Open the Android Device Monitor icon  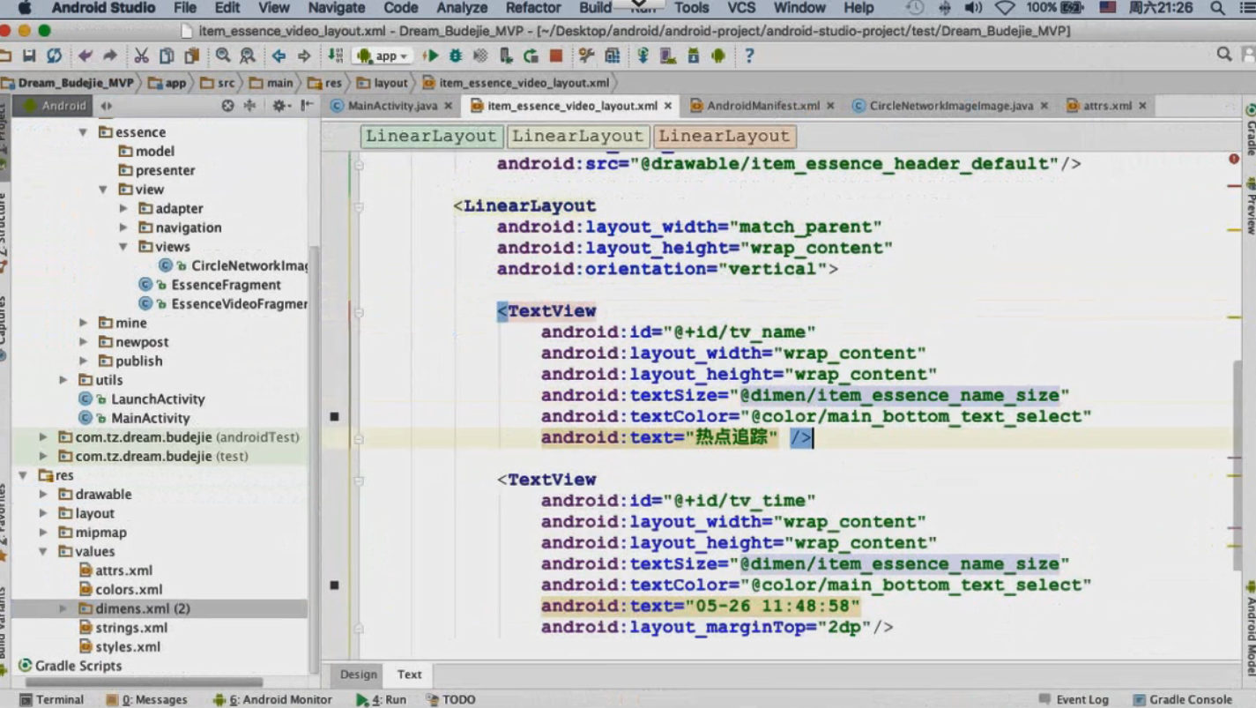coord(718,56)
